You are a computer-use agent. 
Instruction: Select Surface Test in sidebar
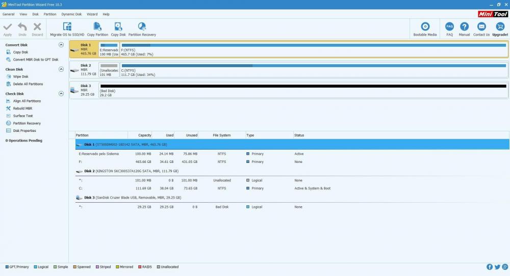pos(23,116)
